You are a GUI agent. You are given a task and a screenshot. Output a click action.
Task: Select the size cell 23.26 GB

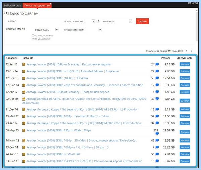[x=169, y=147]
